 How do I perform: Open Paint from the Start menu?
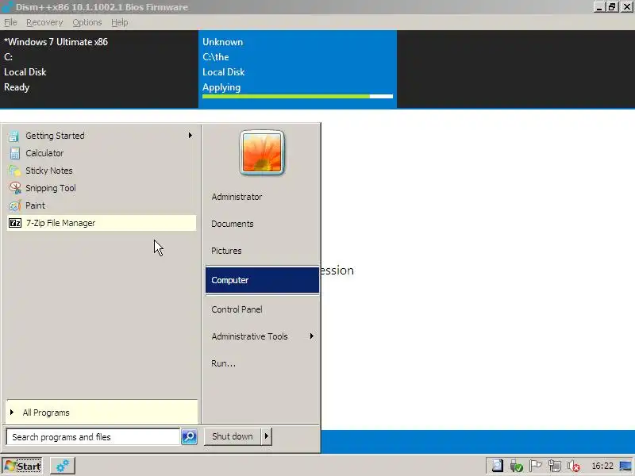[x=102, y=205]
